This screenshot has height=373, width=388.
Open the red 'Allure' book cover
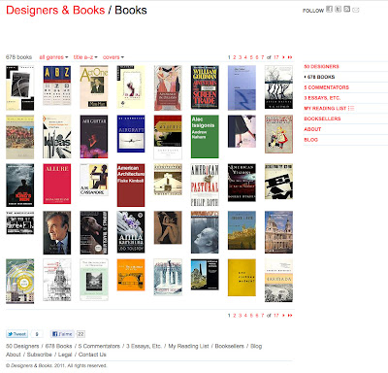57,184
